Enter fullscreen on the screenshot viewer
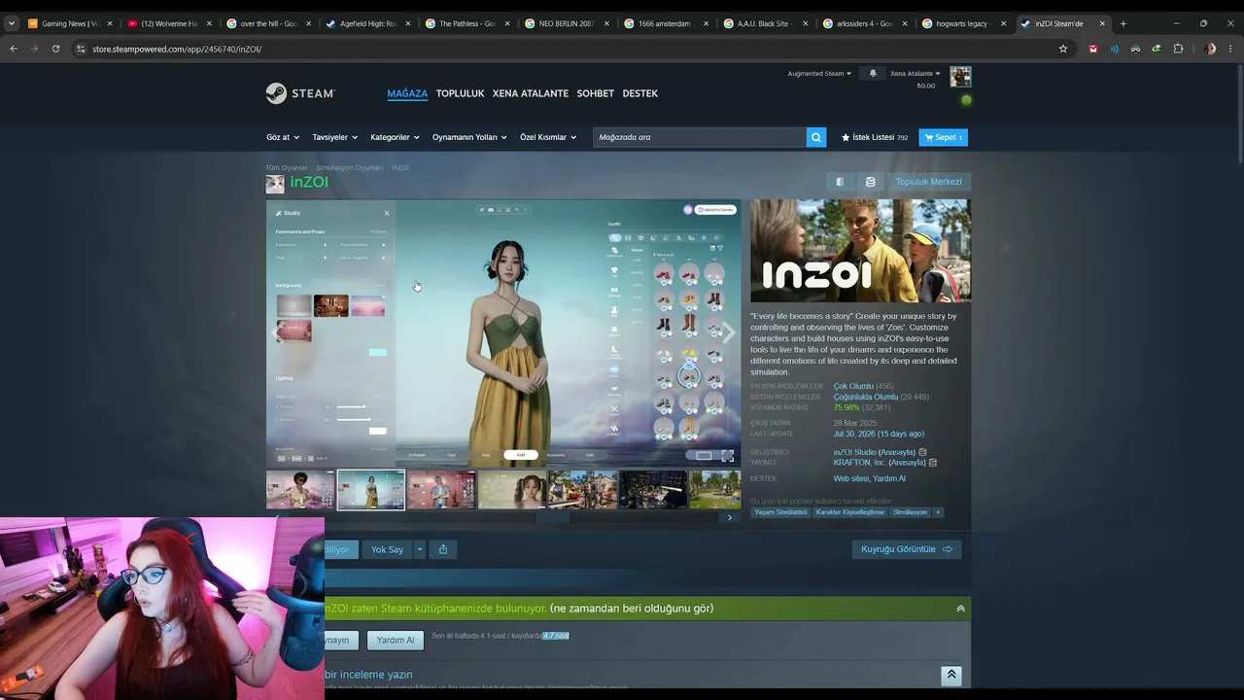The width and height of the screenshot is (1244, 700). (x=727, y=456)
